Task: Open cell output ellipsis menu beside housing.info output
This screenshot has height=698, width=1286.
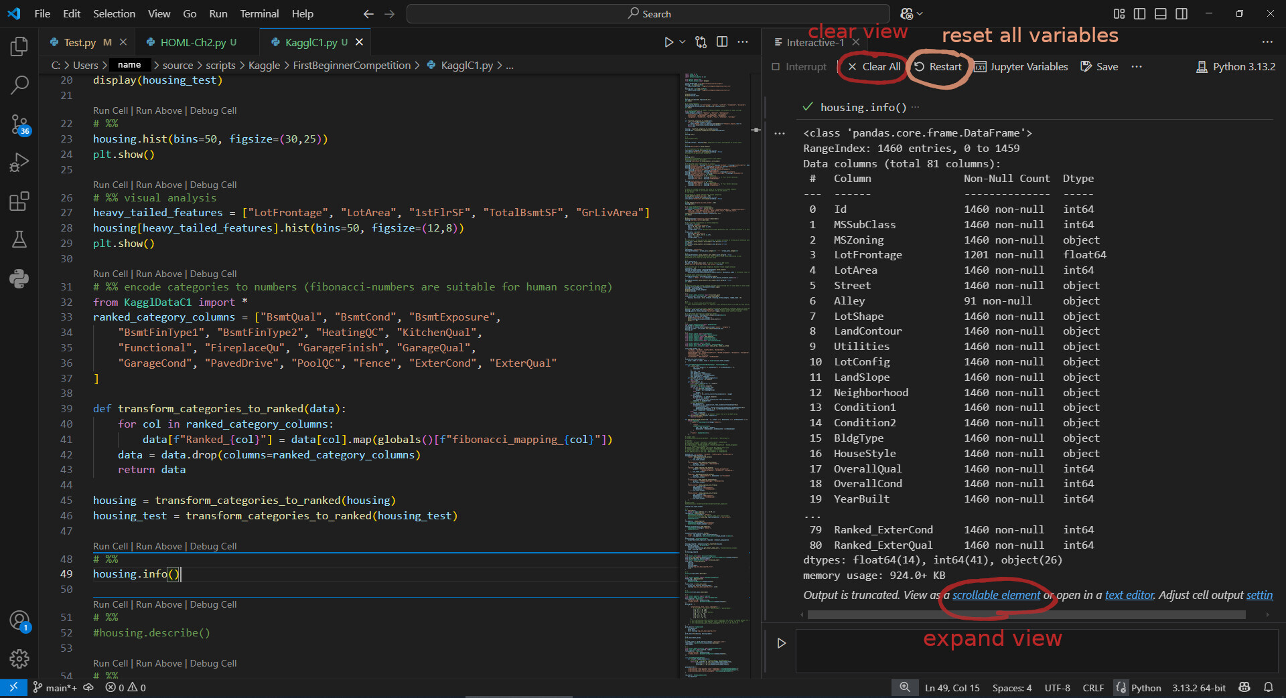Action: (780, 133)
